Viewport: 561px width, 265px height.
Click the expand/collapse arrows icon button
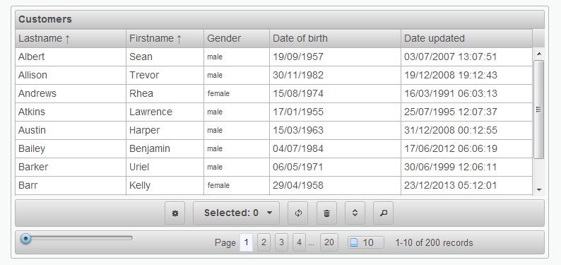point(355,213)
